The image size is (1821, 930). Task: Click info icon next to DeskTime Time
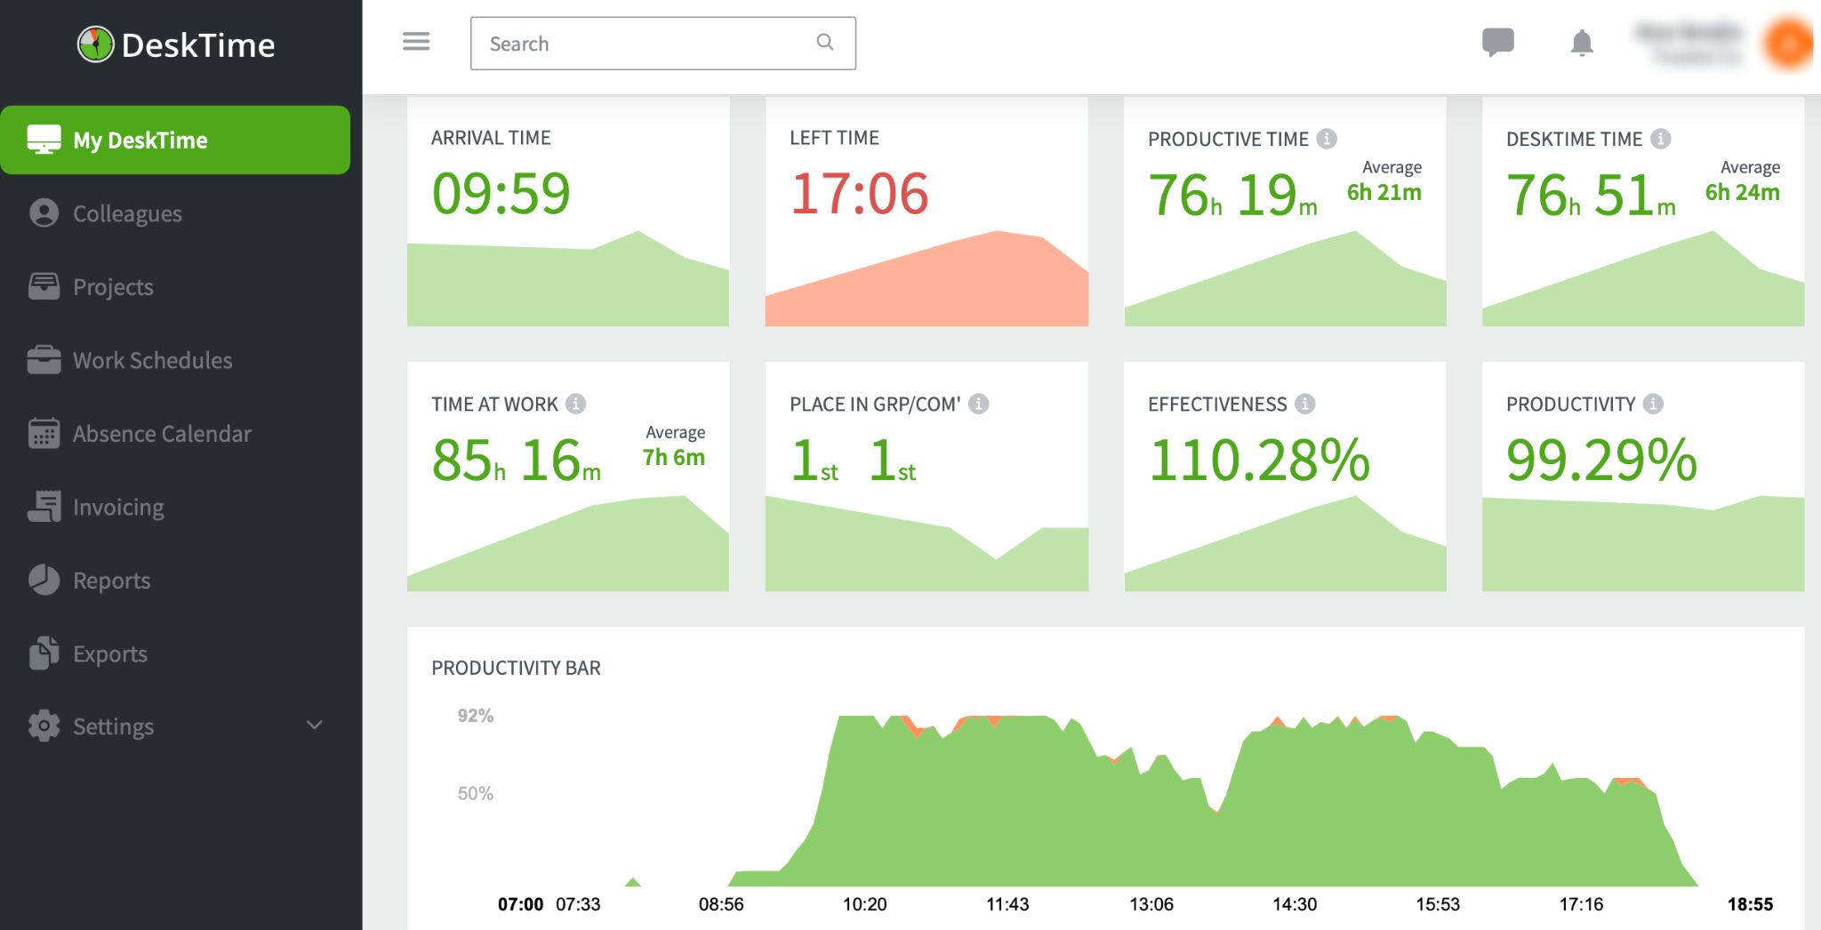[1660, 139]
